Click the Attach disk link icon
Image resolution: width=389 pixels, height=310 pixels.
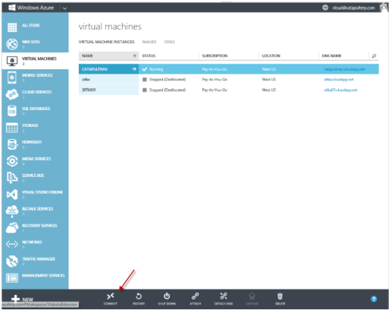(x=196, y=296)
